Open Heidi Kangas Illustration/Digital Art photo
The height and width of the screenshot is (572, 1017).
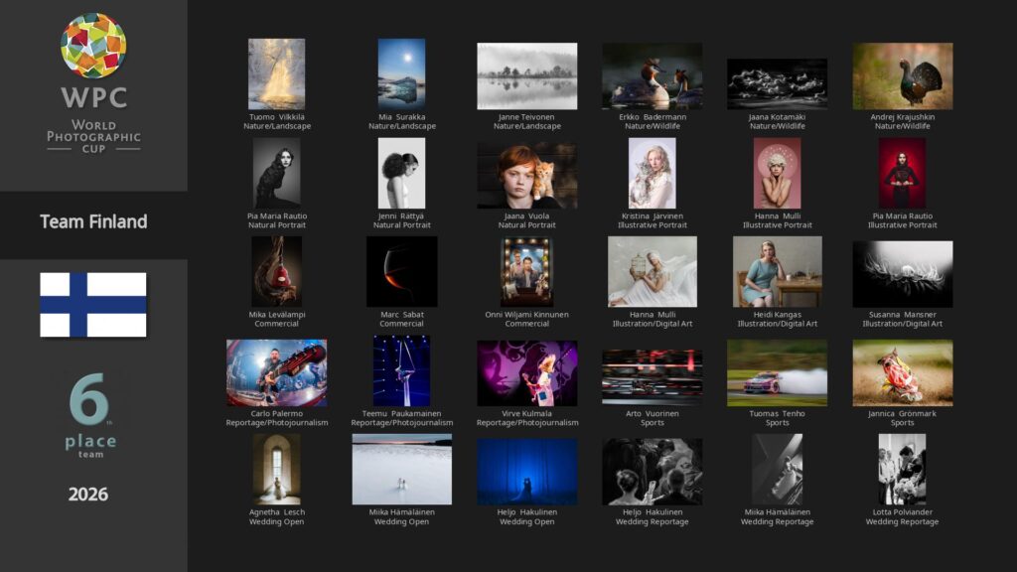777,272
